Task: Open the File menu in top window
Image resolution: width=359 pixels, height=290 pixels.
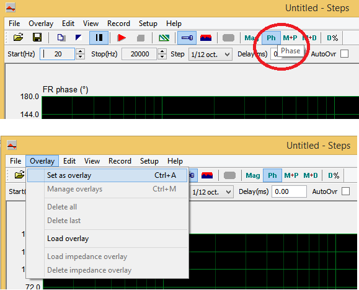Action: [14, 24]
